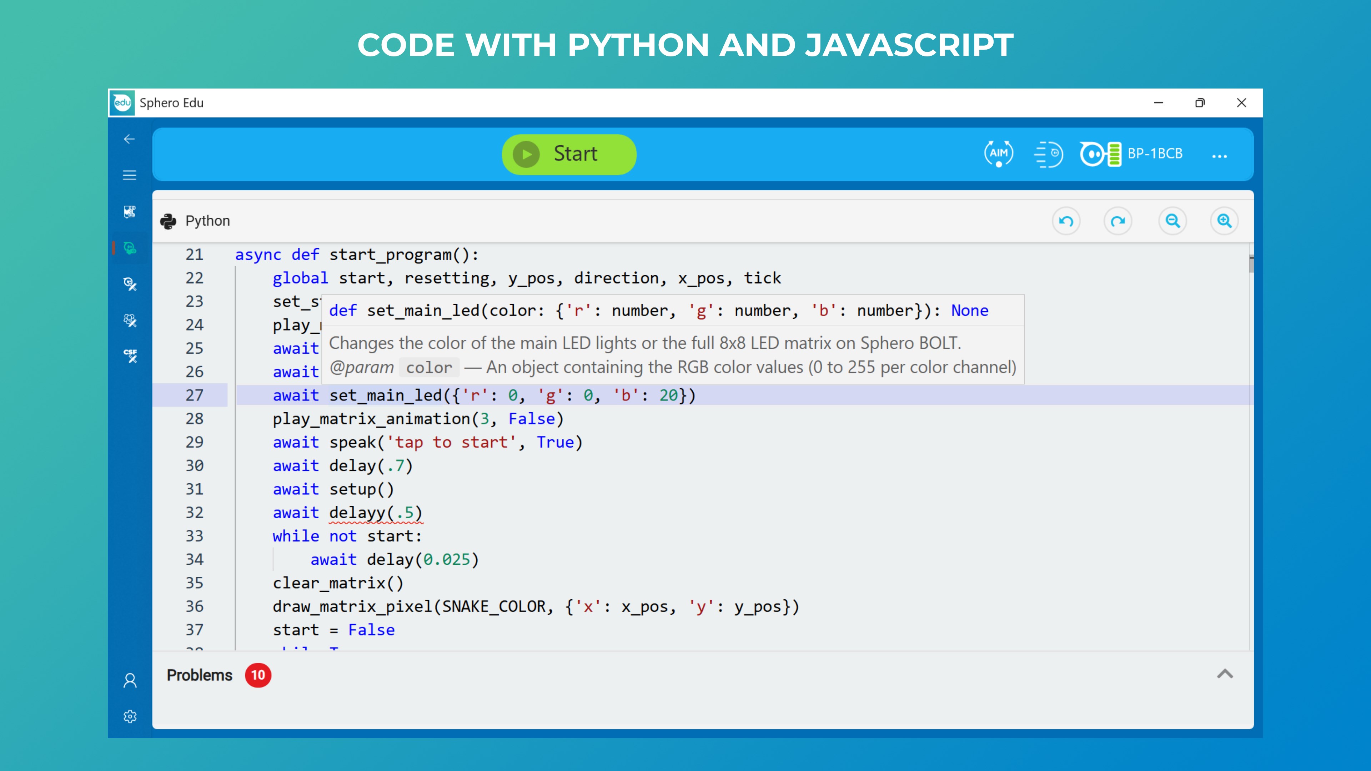1371x771 pixels.
Task: Collapse the Problems panel using the chevron
Action: (1225, 674)
